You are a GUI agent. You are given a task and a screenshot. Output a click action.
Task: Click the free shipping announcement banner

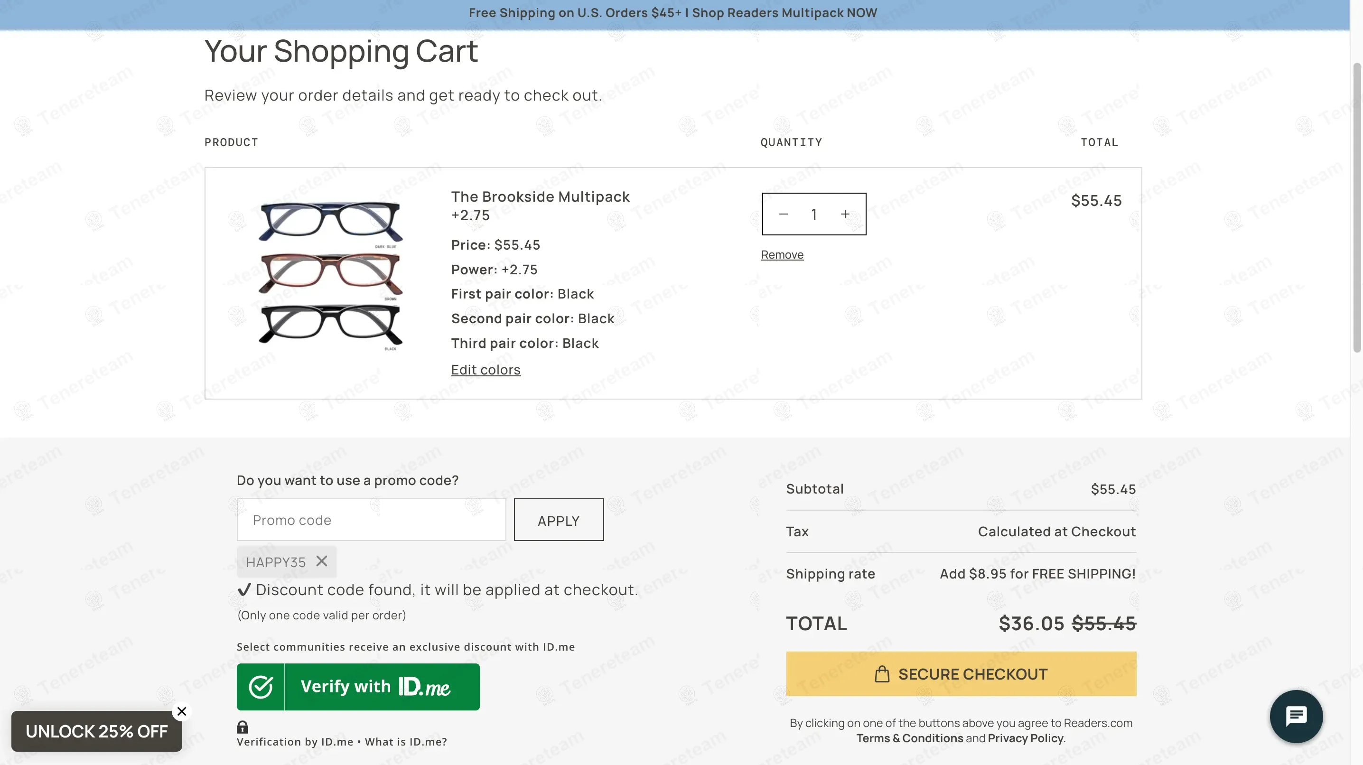(x=672, y=13)
